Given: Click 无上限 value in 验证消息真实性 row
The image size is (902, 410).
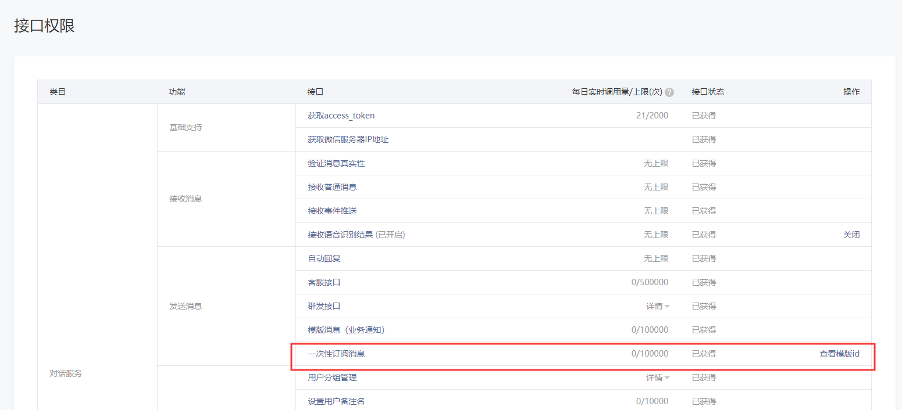Looking at the screenshot, I should pyautogui.click(x=656, y=163).
